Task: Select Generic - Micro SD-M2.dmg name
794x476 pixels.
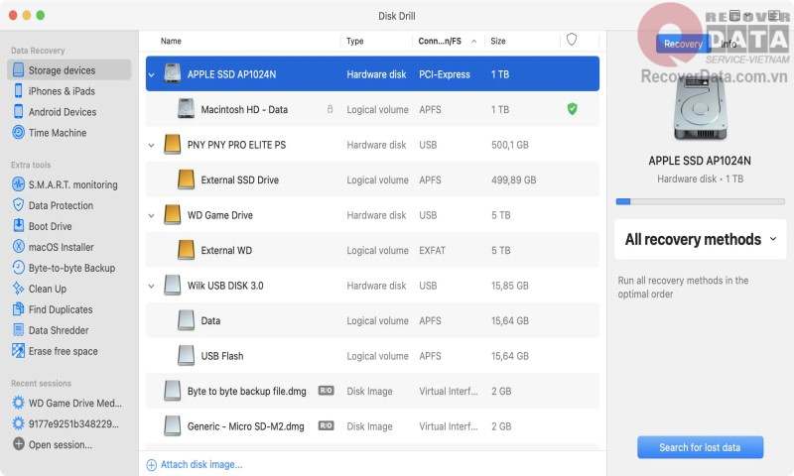Action: click(245, 426)
